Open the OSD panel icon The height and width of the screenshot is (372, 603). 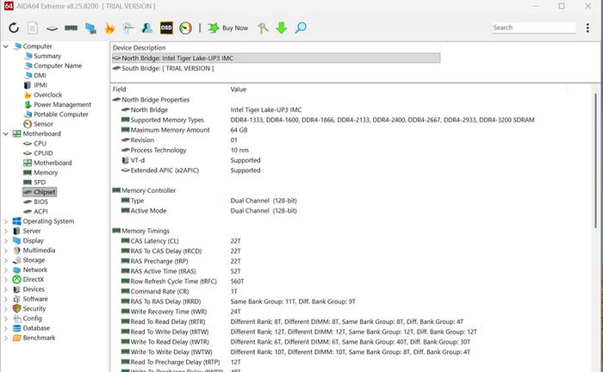point(166,28)
